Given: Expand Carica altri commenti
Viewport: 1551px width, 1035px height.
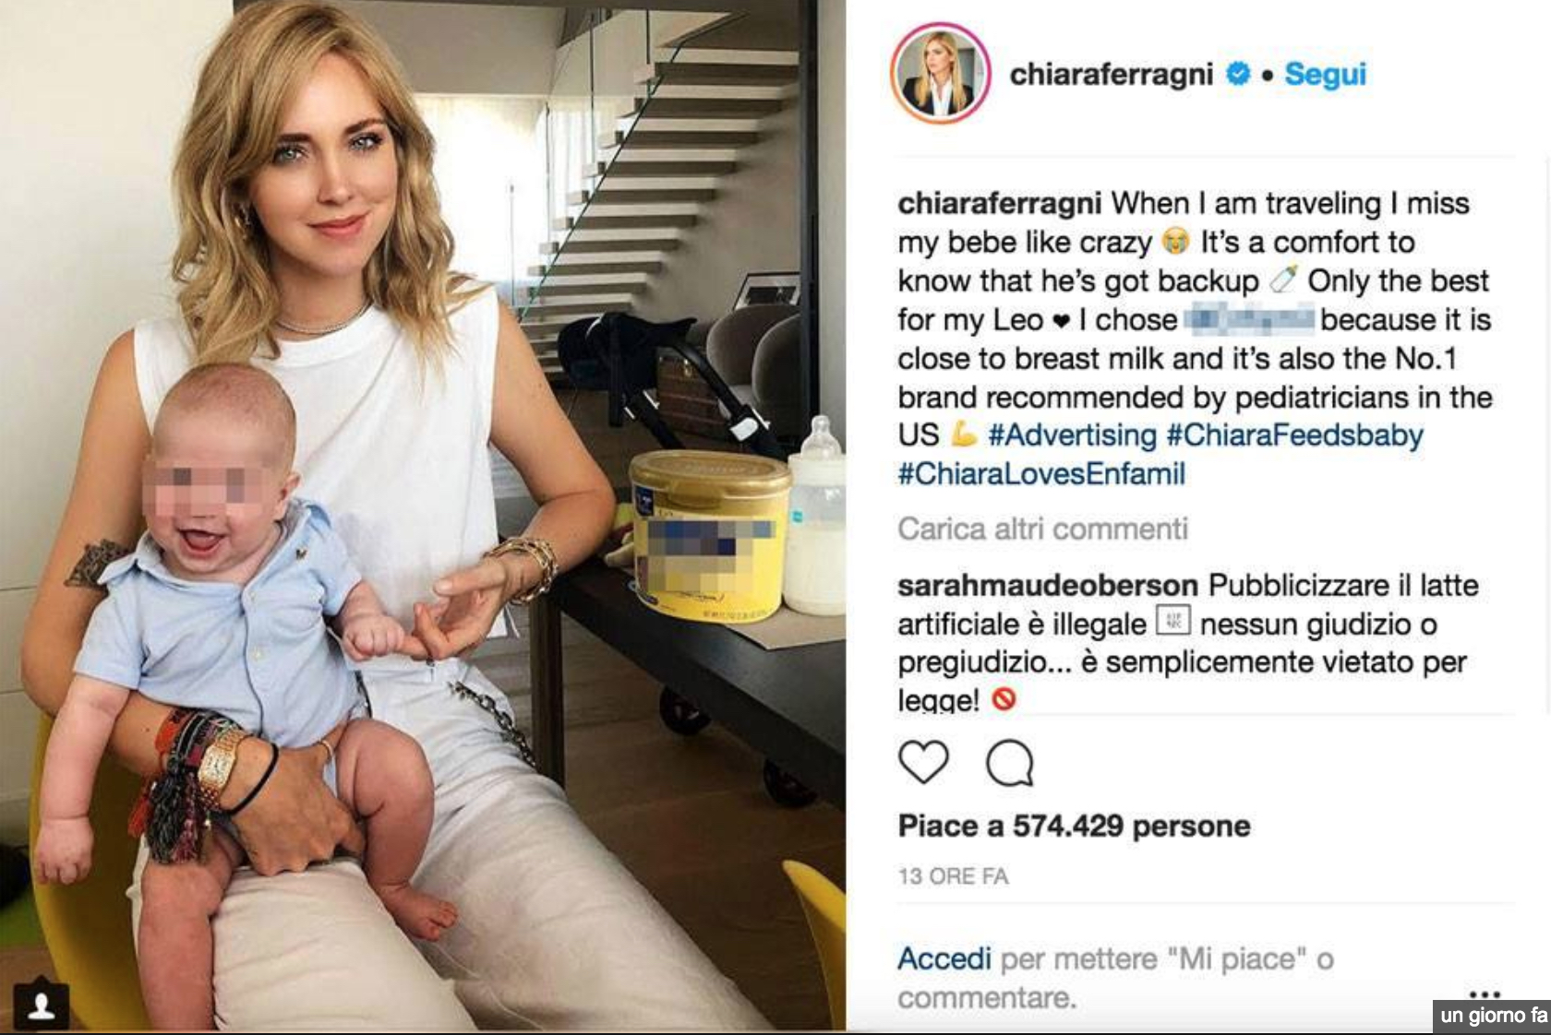Looking at the screenshot, I should click(1042, 529).
